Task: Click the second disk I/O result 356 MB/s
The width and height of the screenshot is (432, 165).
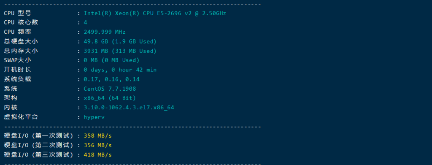Action: click(x=98, y=145)
